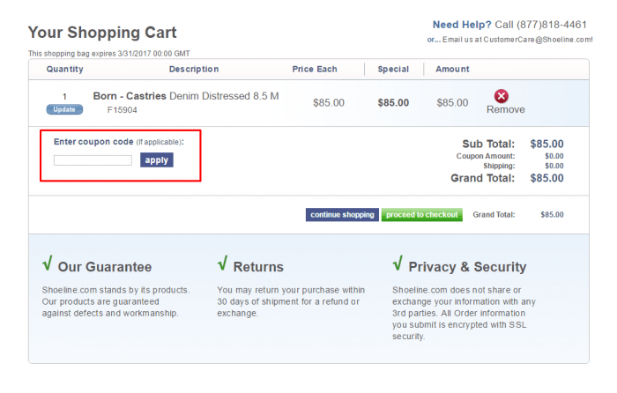Apply the coupon code
This screenshot has width=617, height=393.
(156, 160)
